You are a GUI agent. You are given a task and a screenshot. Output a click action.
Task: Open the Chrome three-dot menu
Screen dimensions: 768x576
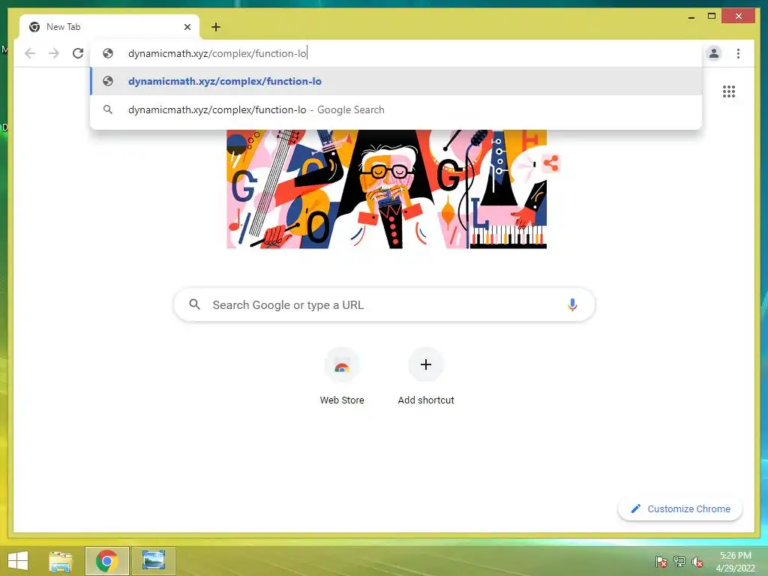point(738,53)
